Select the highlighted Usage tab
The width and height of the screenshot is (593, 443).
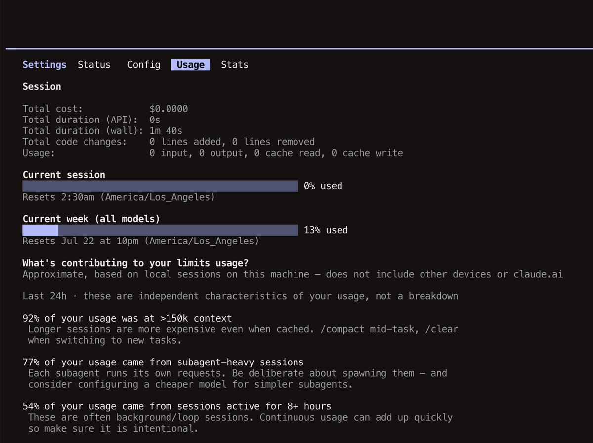point(191,65)
